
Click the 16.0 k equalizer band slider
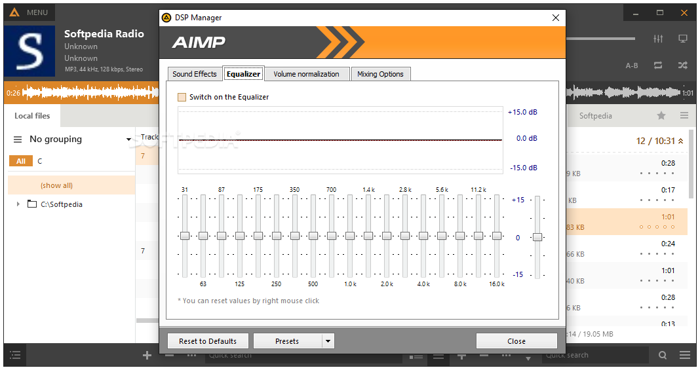tap(496, 236)
